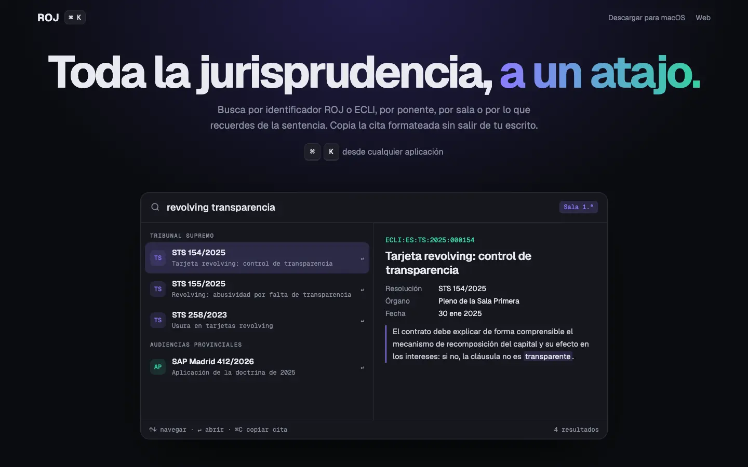Click the AUDIENCIAS PROVINCIALES section header
The image size is (748, 467).
[196, 345]
